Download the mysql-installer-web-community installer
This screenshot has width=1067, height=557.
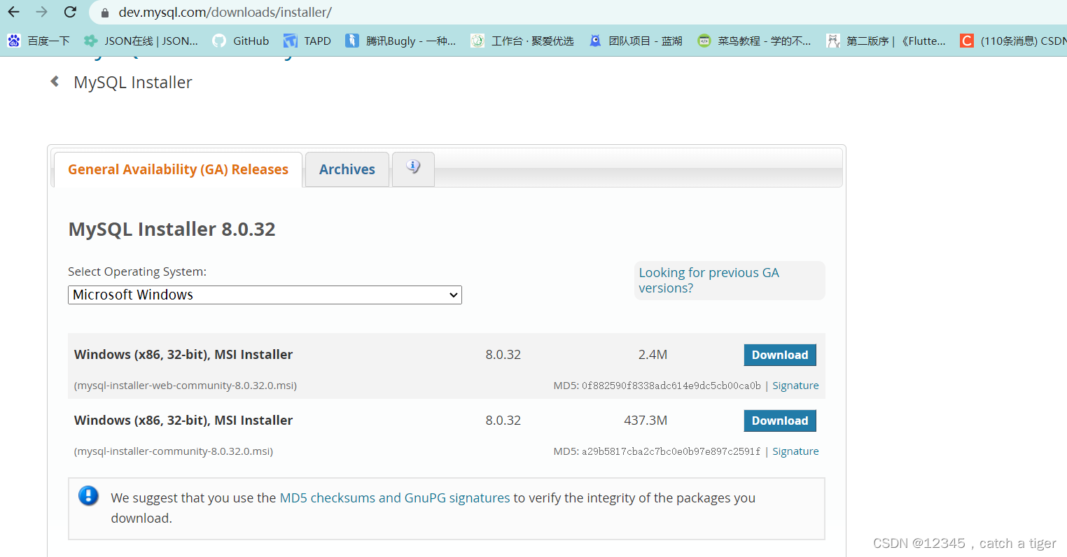click(779, 355)
